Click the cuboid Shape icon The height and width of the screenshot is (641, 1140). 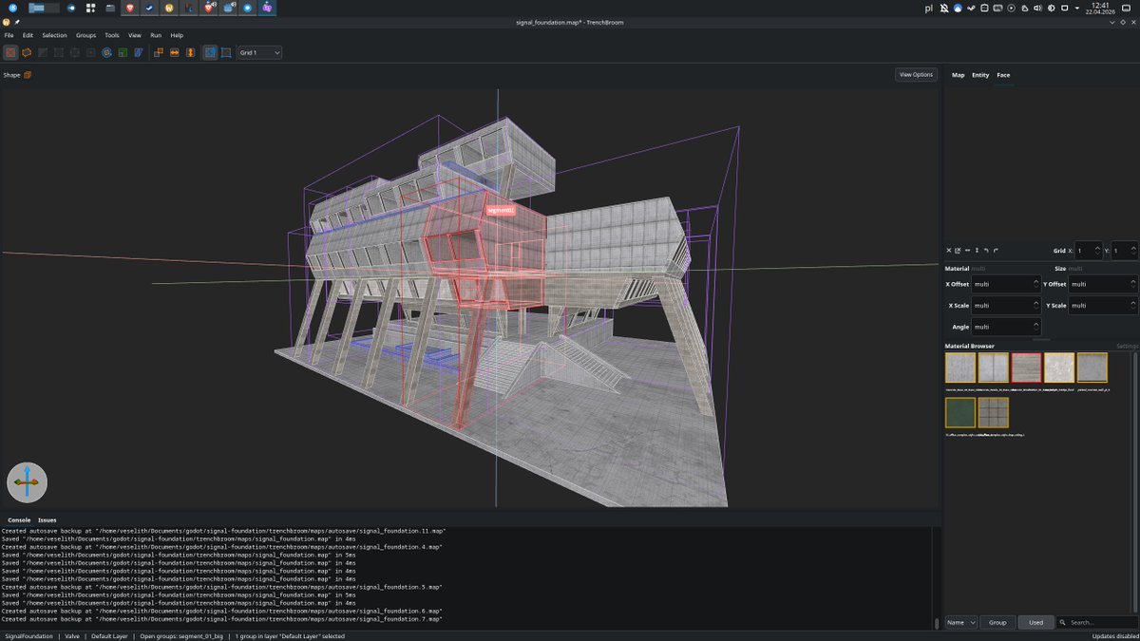pos(28,75)
